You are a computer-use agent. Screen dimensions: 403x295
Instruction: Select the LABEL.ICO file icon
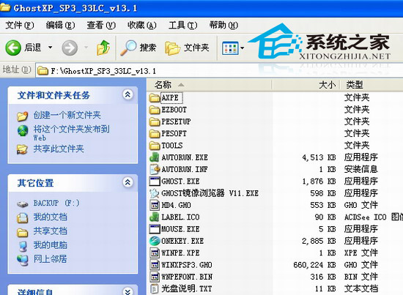click(x=155, y=217)
